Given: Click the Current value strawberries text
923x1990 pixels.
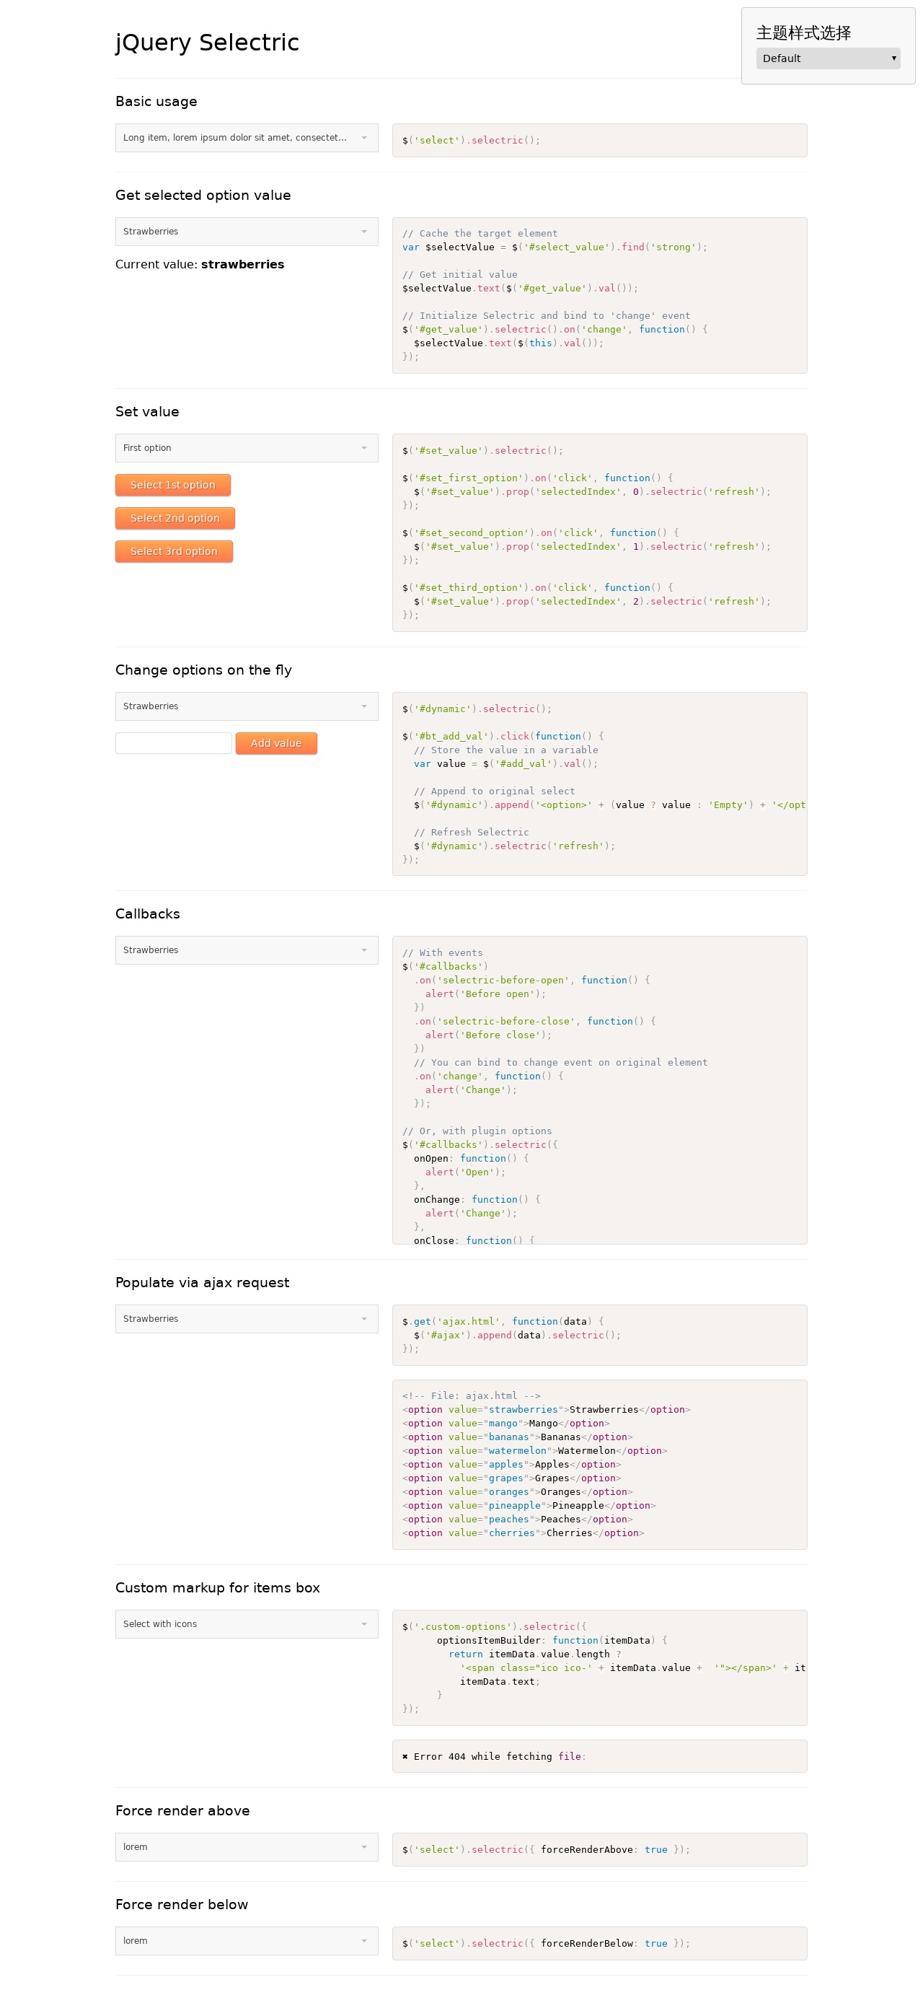Looking at the screenshot, I should point(200,264).
